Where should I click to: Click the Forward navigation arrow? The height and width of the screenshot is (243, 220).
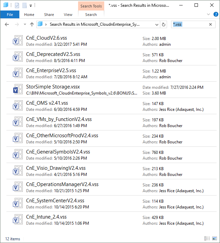[17, 24]
